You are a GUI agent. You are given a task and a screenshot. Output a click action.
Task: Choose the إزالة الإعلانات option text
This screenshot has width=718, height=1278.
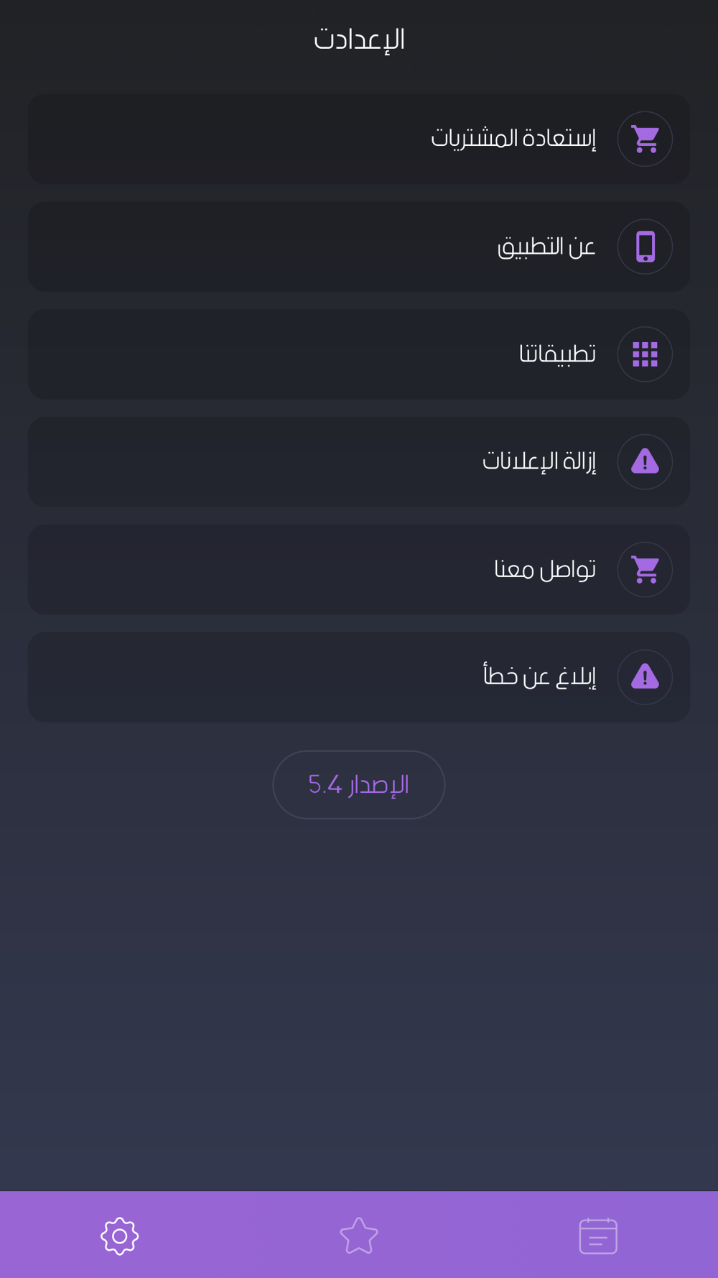539,461
